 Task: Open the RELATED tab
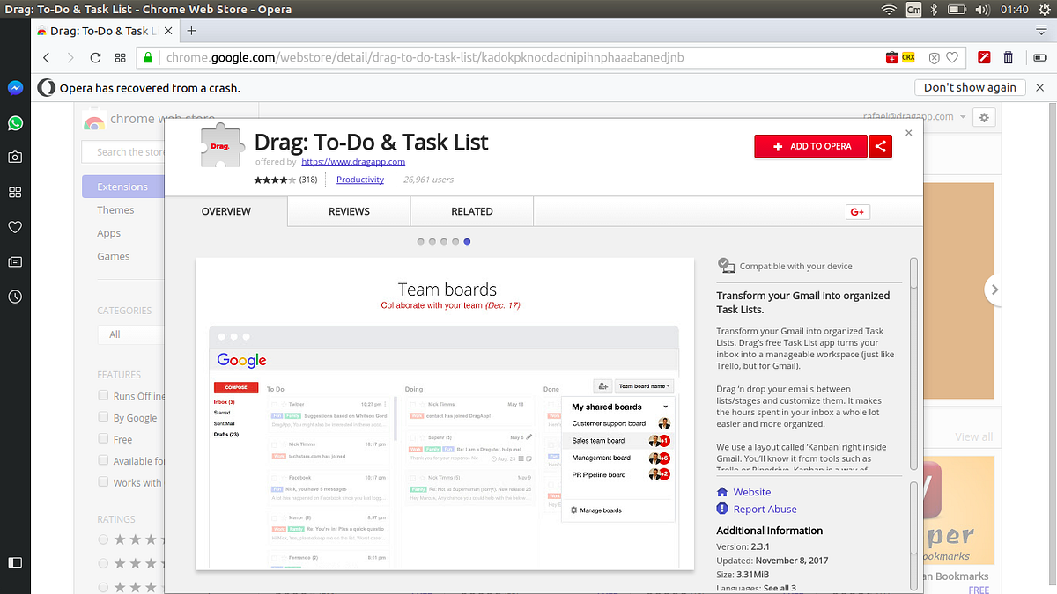[x=472, y=211]
